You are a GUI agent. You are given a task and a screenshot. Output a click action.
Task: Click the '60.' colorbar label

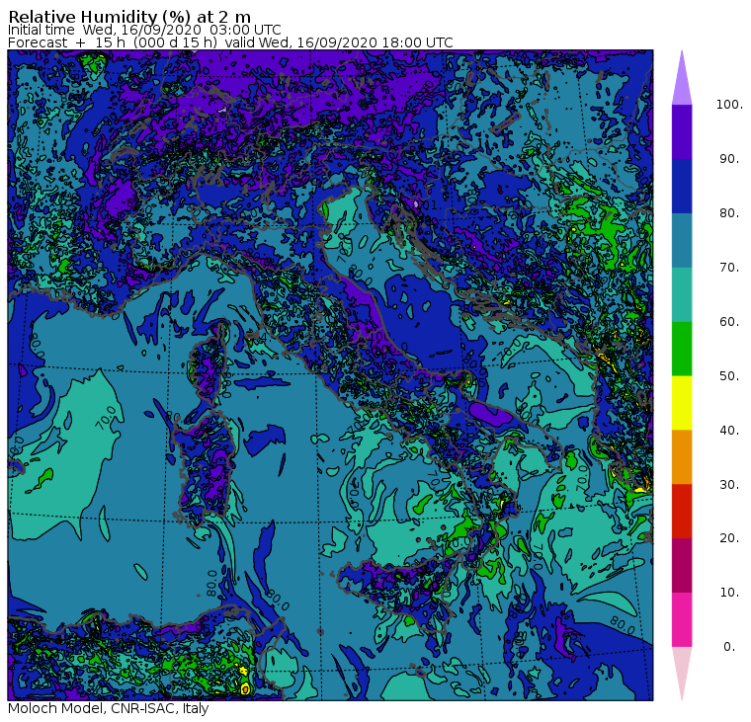729,322
